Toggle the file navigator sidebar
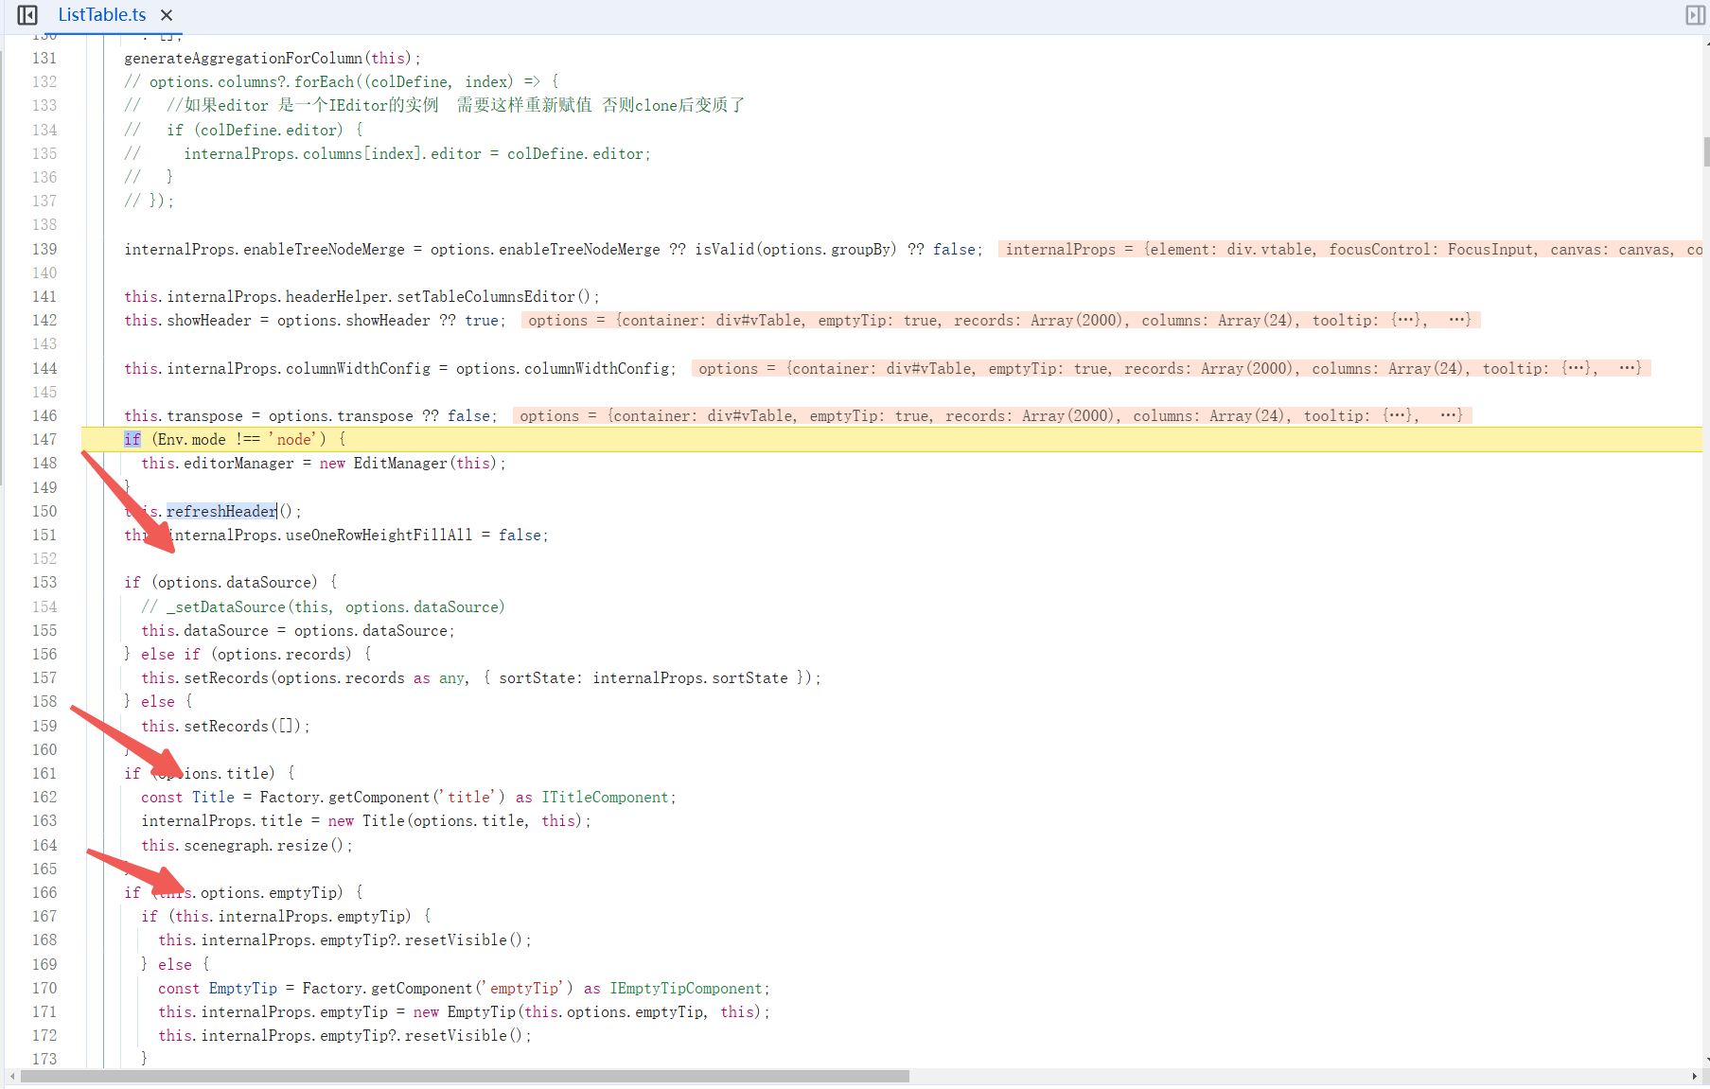1710x1089 pixels. [27, 15]
